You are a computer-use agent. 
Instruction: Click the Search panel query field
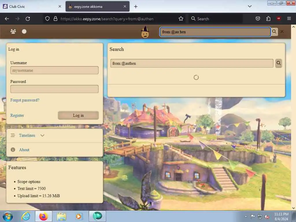pyautogui.click(x=192, y=63)
